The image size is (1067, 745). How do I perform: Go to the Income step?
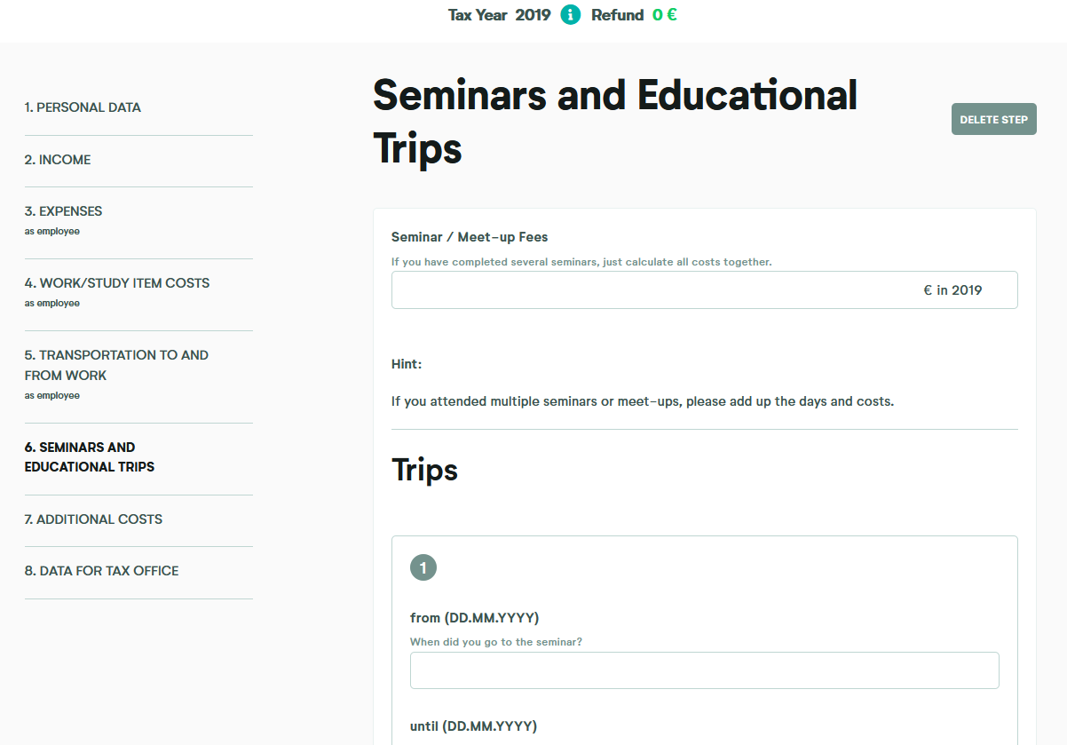[x=58, y=160]
